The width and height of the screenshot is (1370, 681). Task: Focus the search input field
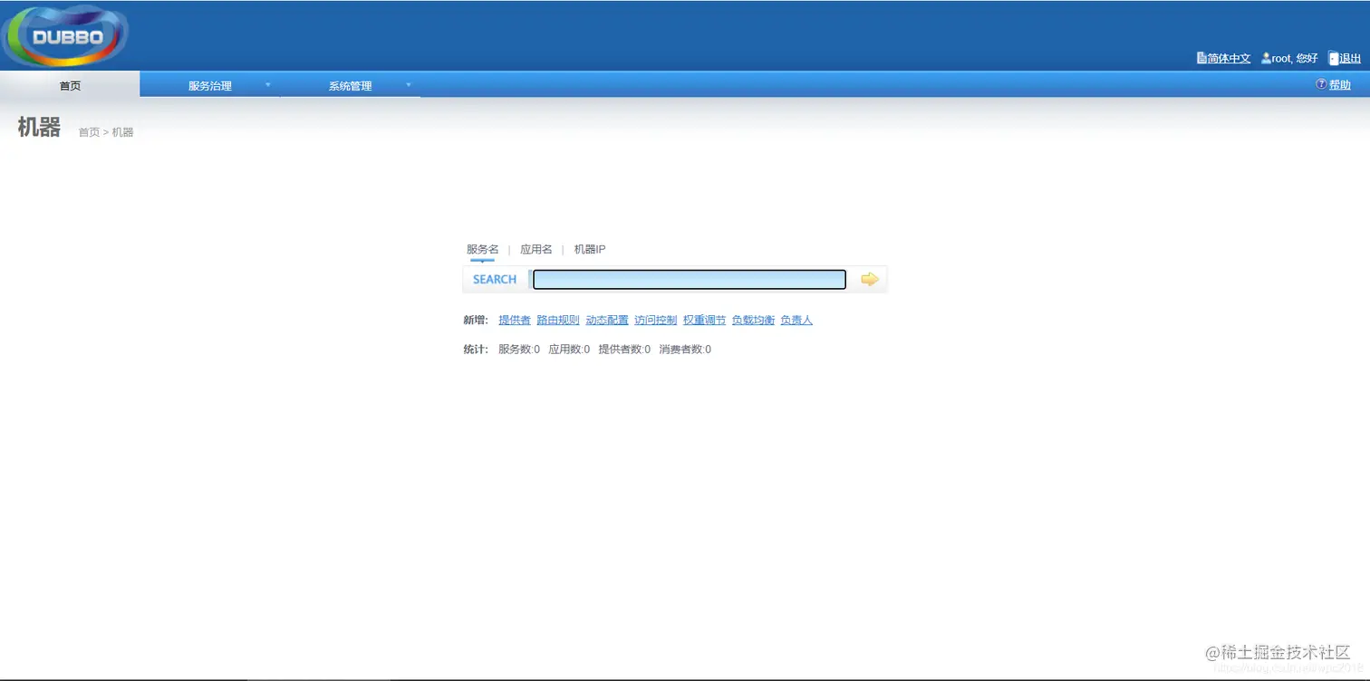689,279
